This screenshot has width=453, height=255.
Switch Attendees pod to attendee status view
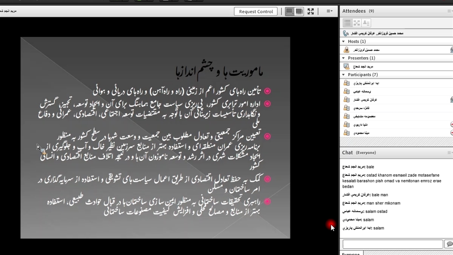point(366,23)
